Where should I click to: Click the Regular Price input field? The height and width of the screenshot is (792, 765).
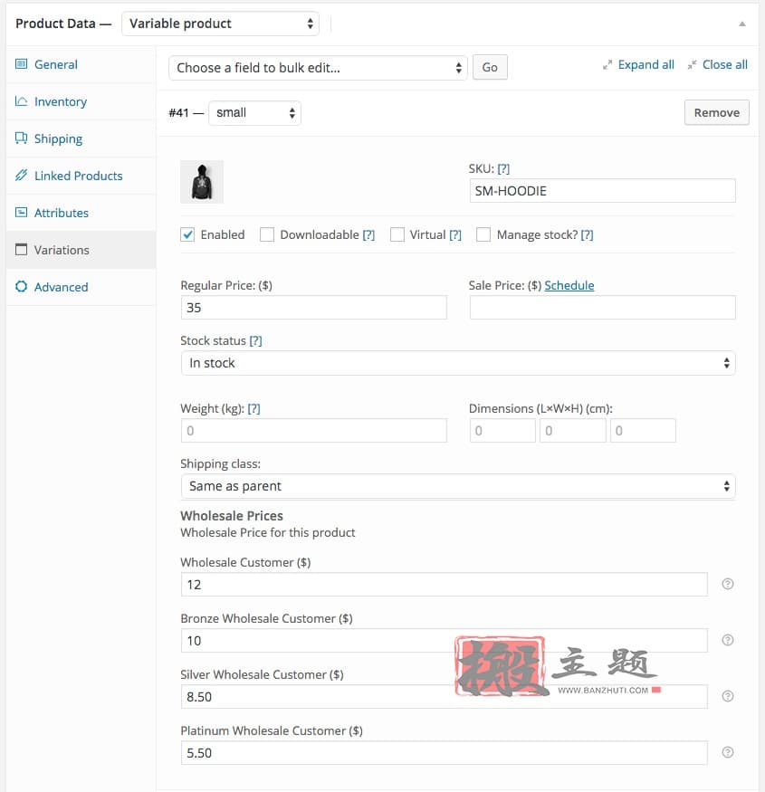pos(314,308)
